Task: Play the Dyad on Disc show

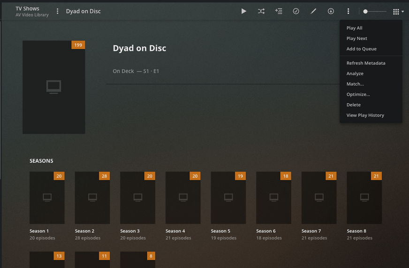Action: [243, 11]
